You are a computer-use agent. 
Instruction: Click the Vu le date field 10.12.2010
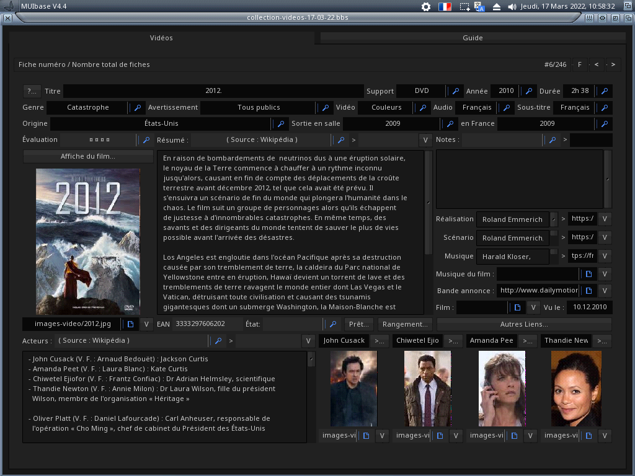click(589, 307)
